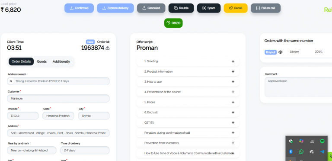Click the State field Himachal Pradesh

coord(58,116)
